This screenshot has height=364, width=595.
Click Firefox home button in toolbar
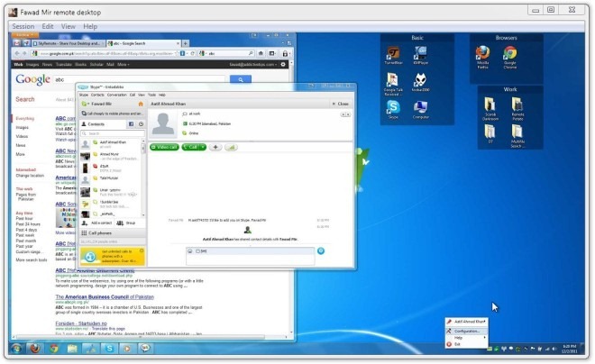point(261,53)
